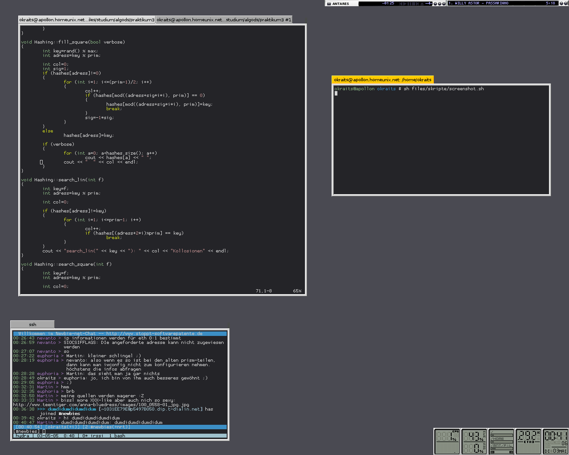Toggle Pause on the currently playing track
Screen dimensions: 569x455
coord(409,4)
